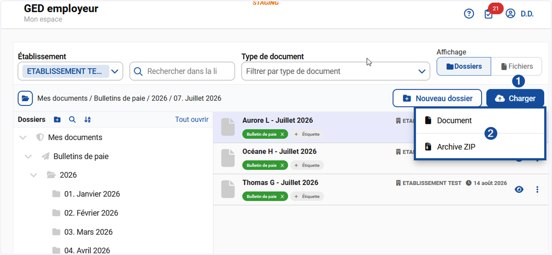Click the search magnifier in the search field

(138, 71)
